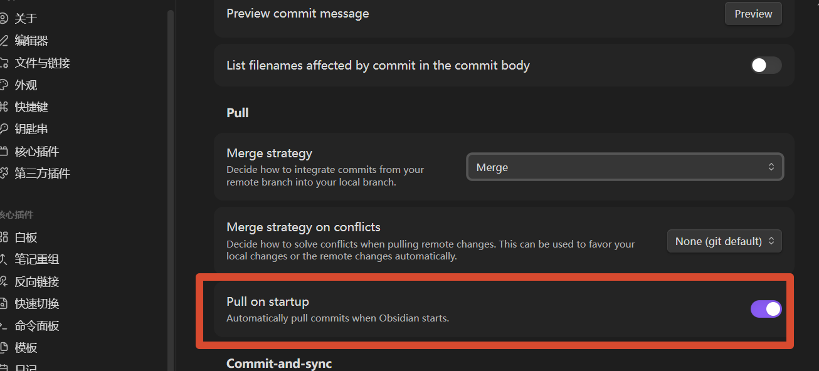The width and height of the screenshot is (819, 371).
Task: Click the 关于 (About) sidebar icon
Action: [x=3, y=19]
